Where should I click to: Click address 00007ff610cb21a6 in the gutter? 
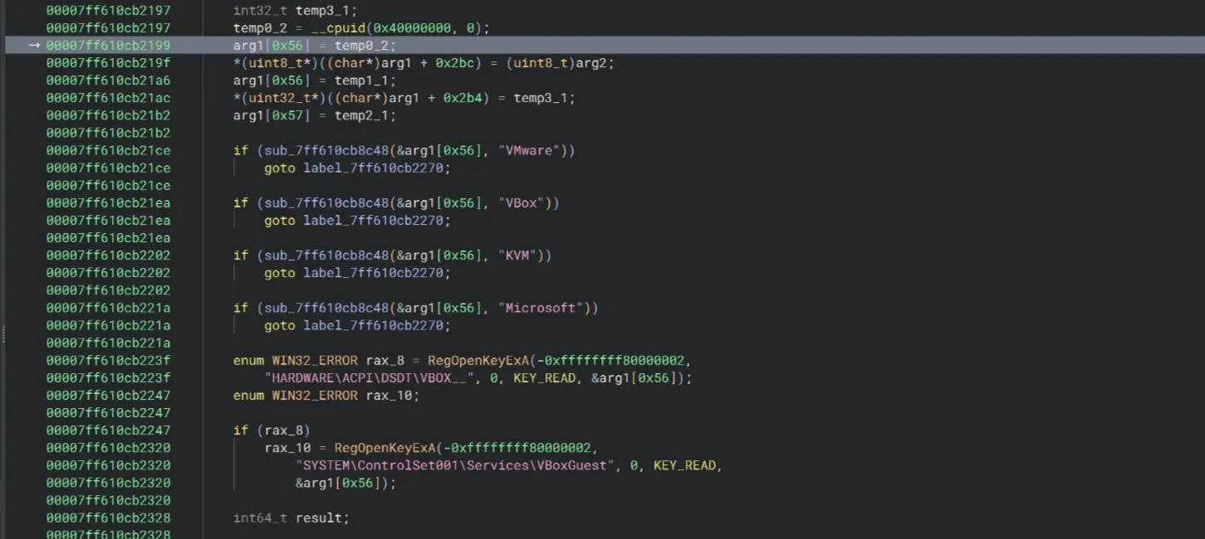pyautogui.click(x=108, y=80)
